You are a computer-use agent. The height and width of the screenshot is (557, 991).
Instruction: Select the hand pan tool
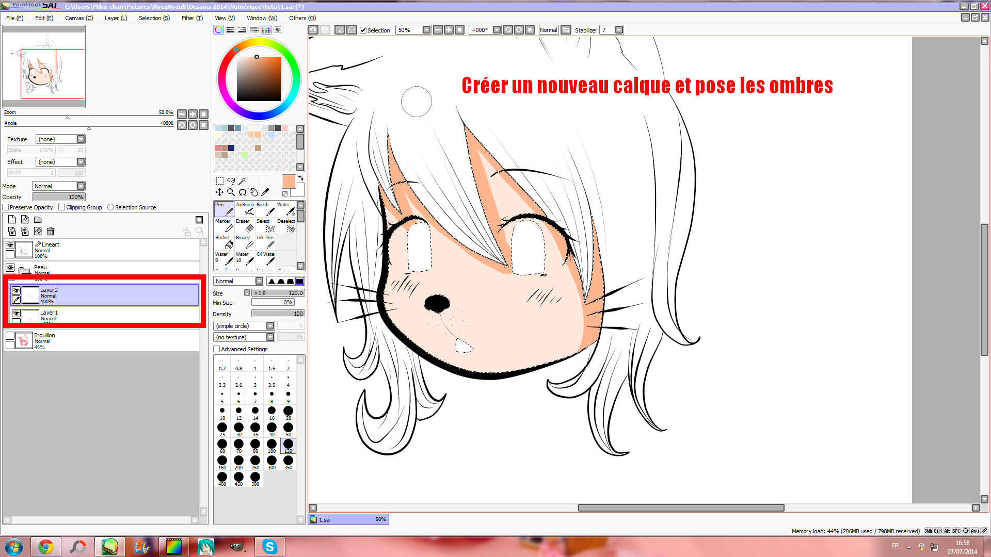pos(253,192)
